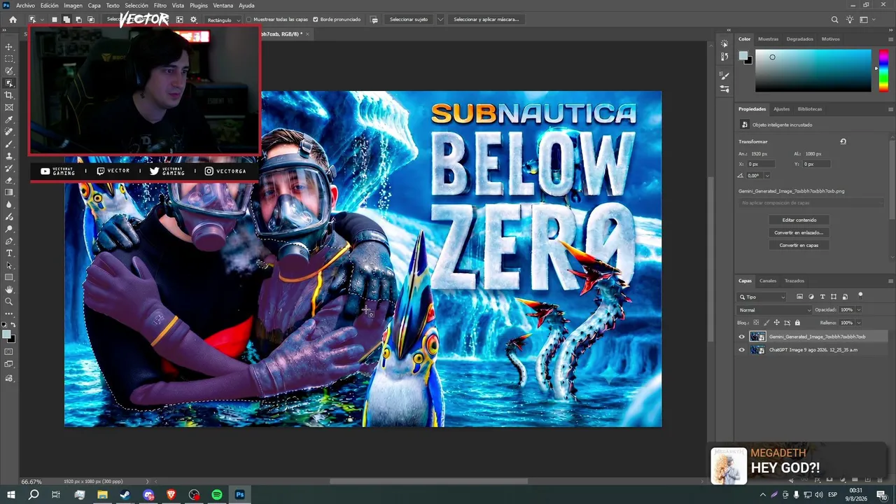The width and height of the screenshot is (896, 504).
Task: Switch to the Canales tab
Action: coord(768,281)
